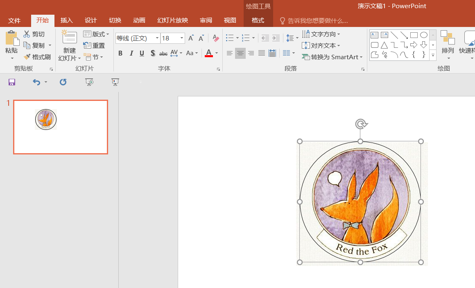Screen dimensions: 475x288
Task: Open the font name combo box dropdown
Action: tap(157, 38)
